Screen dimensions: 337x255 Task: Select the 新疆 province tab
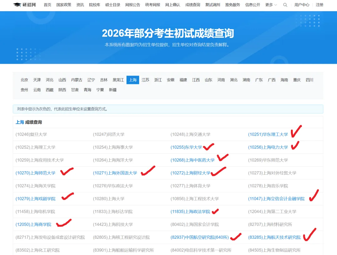click(x=113, y=90)
